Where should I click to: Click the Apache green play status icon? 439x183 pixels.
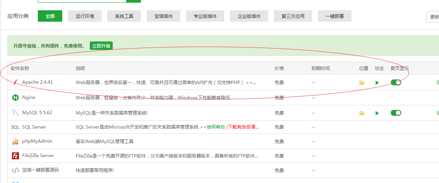click(x=377, y=83)
